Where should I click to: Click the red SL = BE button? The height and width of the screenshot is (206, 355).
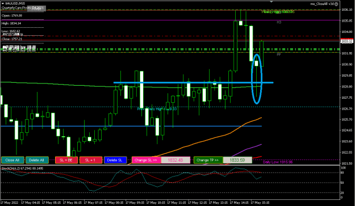click(66, 160)
